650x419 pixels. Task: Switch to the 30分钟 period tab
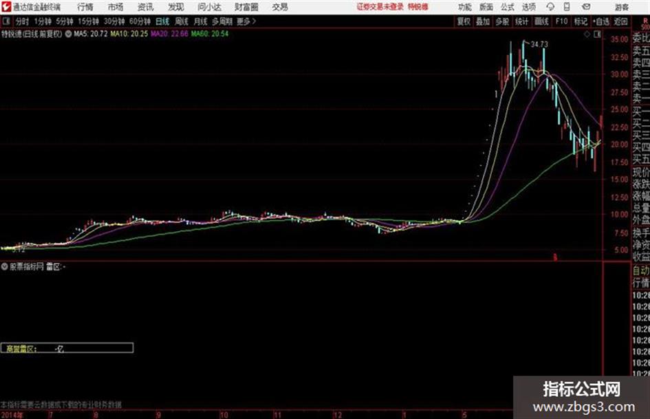pos(114,21)
